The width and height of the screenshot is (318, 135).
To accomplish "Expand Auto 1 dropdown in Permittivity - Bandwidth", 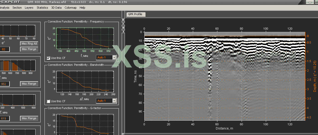I will [114, 101].
